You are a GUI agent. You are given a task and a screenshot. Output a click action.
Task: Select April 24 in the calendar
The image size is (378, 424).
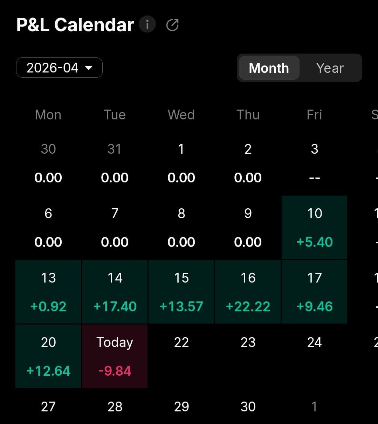[x=314, y=350]
